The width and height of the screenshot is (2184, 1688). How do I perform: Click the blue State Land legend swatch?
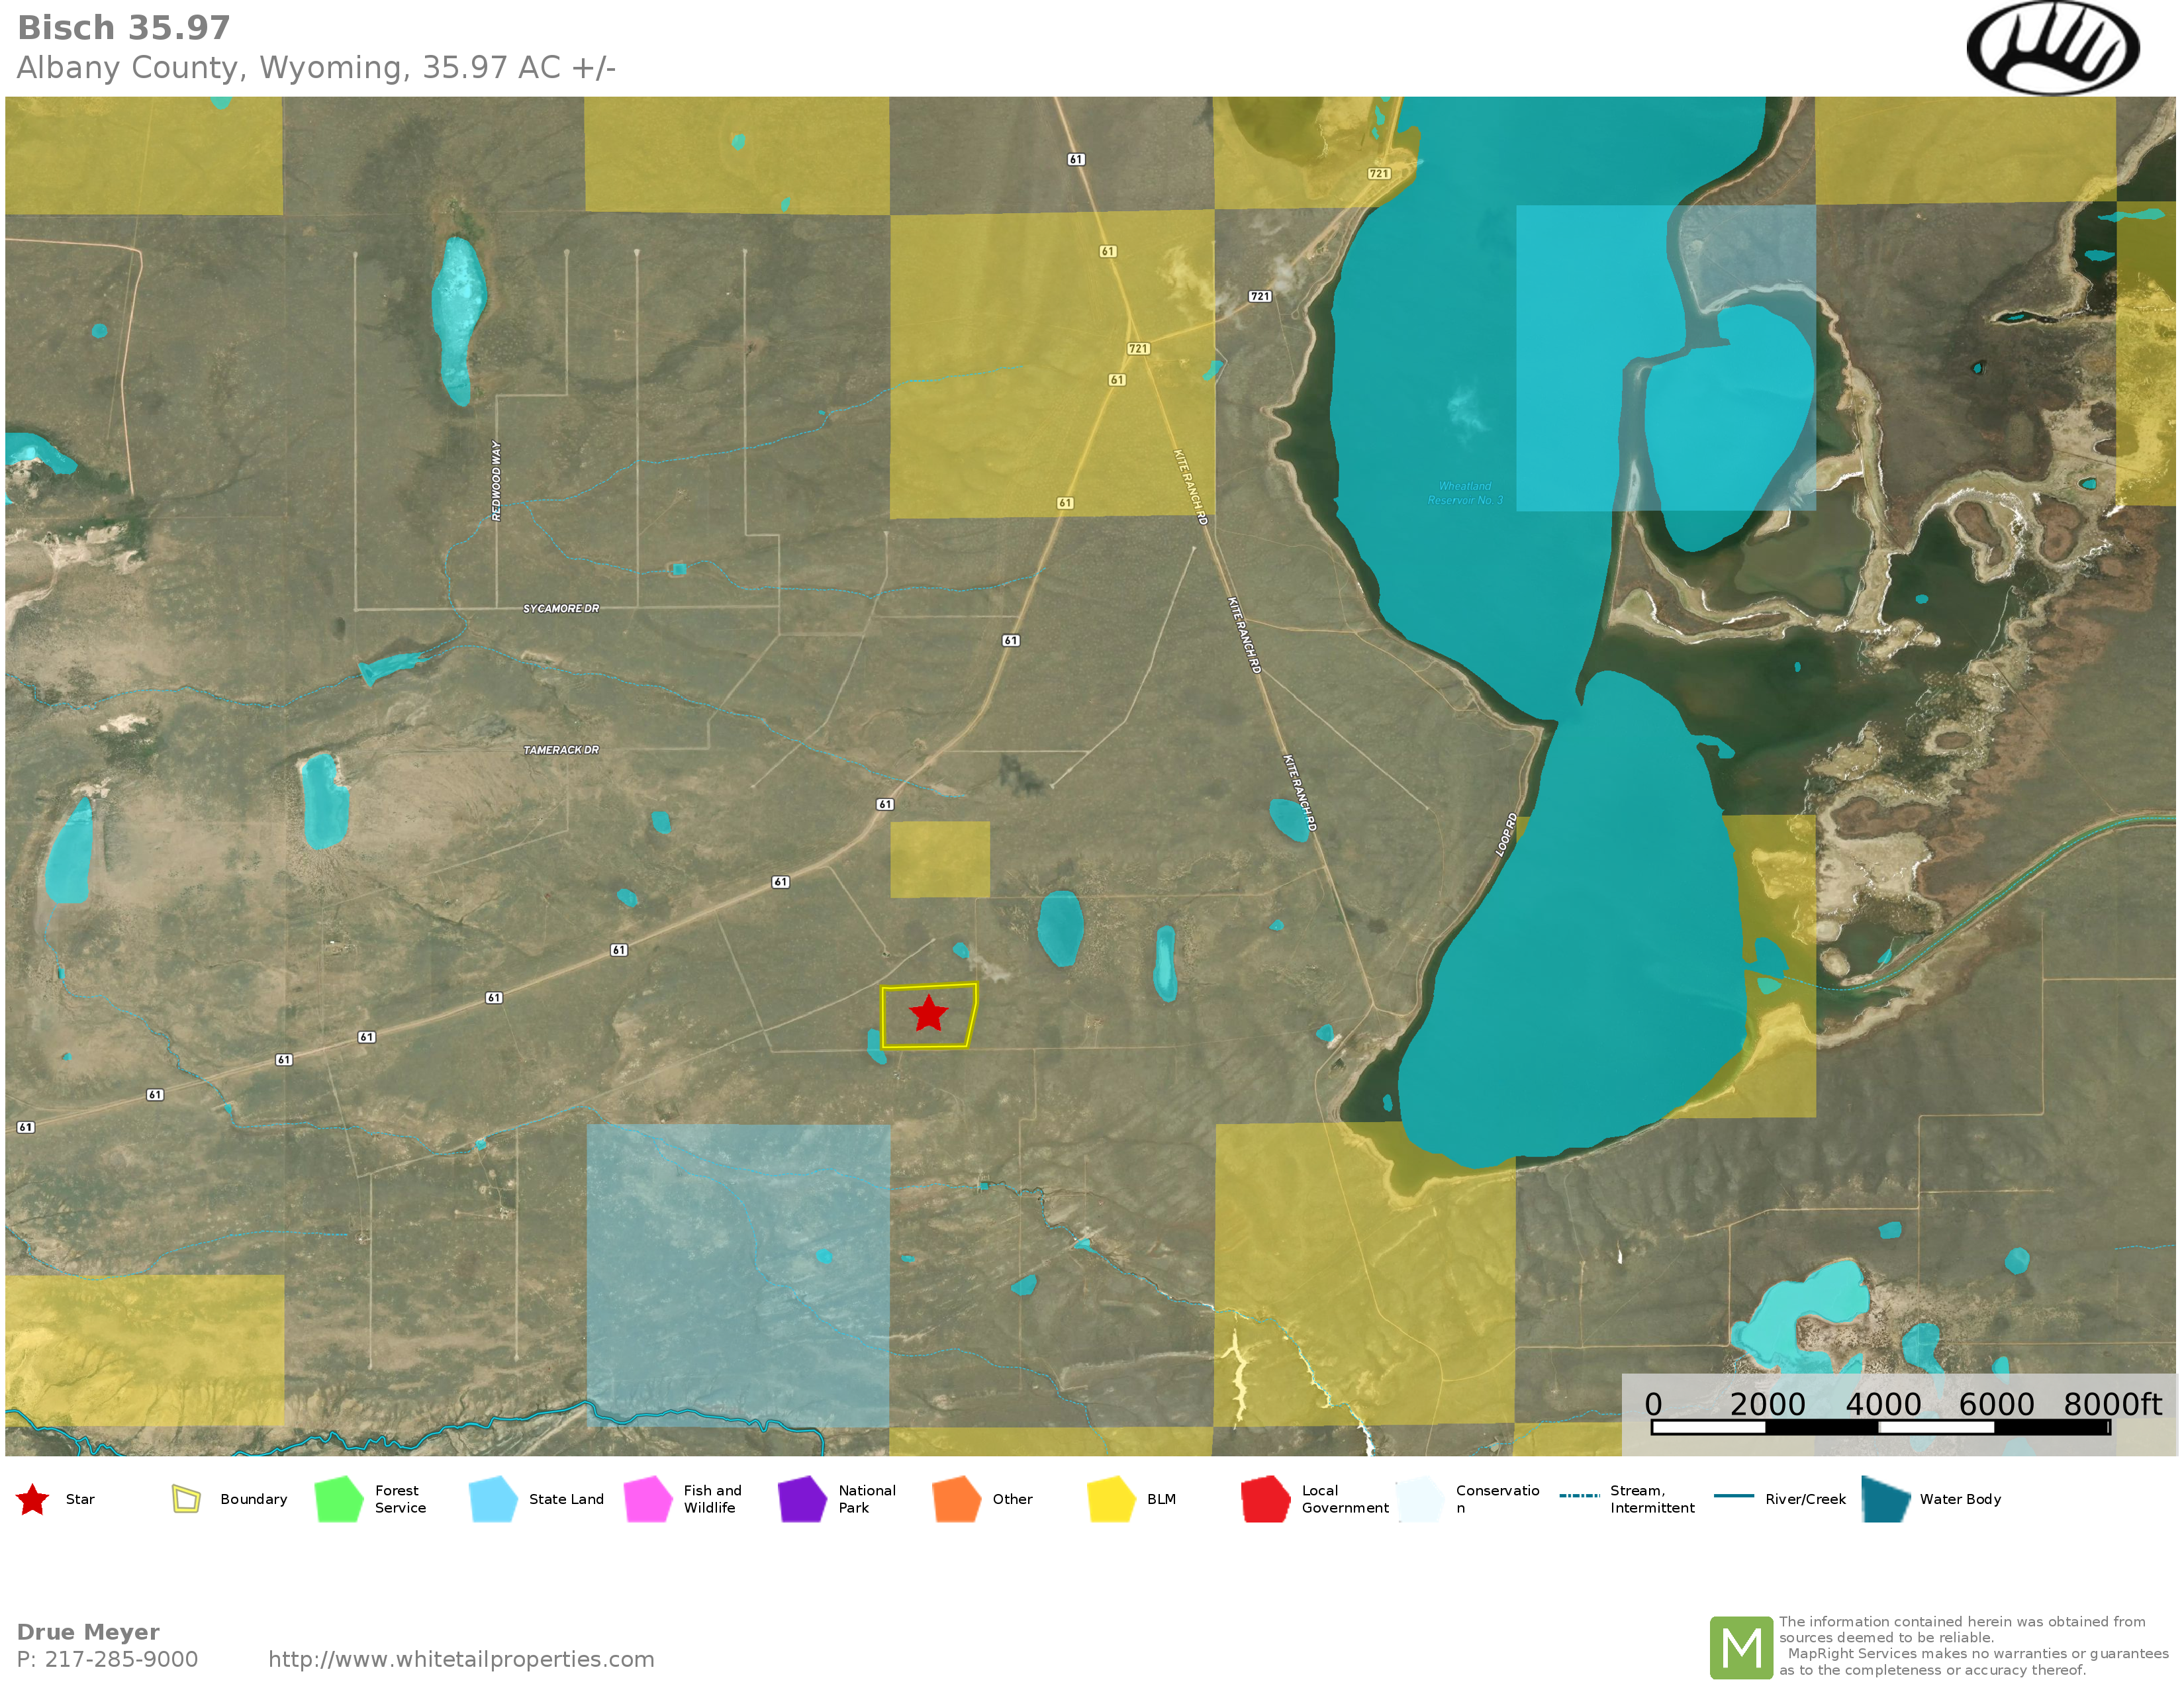coord(493,1499)
